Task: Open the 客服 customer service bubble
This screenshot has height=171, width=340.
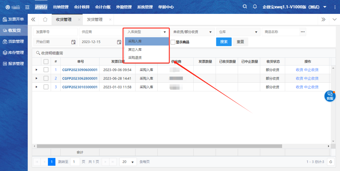Action: coord(330,96)
